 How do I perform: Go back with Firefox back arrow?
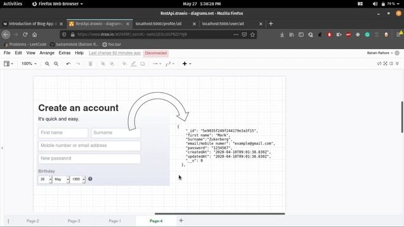pos(6,35)
